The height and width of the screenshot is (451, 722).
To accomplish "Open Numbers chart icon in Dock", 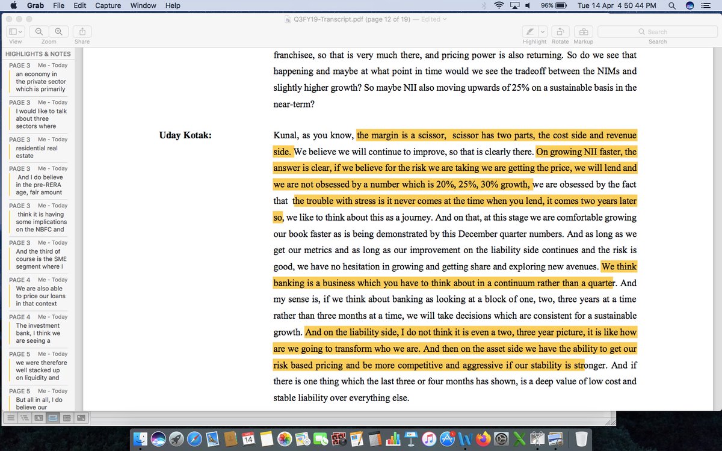I will click(393, 439).
